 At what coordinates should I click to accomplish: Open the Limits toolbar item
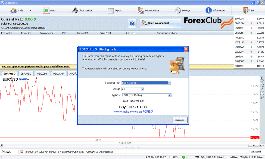point(49,11)
